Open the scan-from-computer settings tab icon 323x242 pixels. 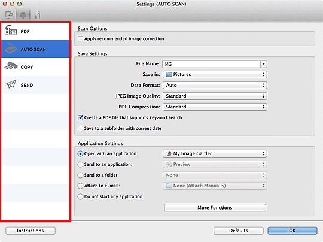(9, 15)
